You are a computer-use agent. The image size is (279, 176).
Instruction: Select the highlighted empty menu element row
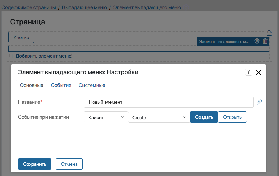click(x=139, y=49)
